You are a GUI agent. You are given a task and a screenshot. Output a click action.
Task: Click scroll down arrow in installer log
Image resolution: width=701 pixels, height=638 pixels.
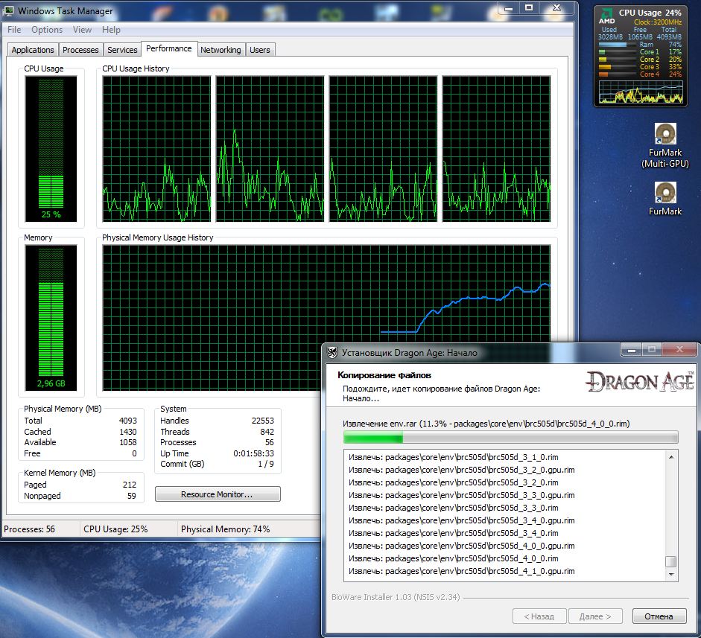[671, 575]
